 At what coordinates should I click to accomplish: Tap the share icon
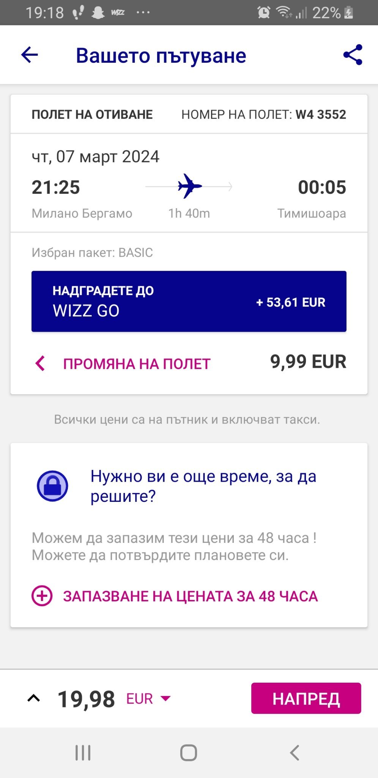point(353,55)
